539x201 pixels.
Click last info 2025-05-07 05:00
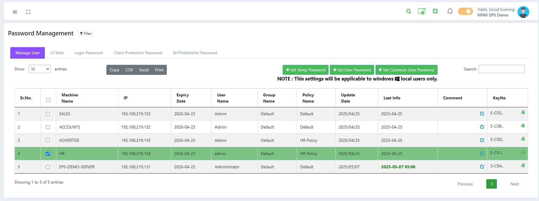398,167
